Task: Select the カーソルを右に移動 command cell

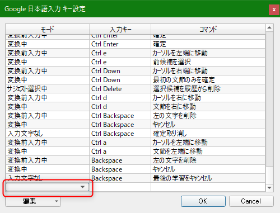Action: pos(208,98)
